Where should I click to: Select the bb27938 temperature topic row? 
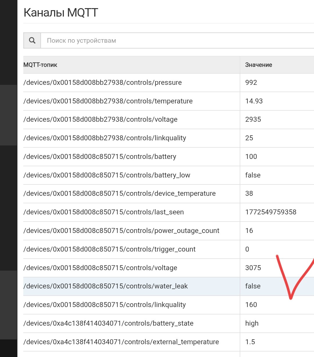click(x=108, y=101)
